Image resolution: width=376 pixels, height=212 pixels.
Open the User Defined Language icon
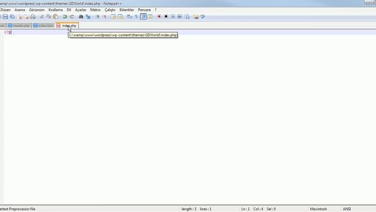click(x=150, y=16)
